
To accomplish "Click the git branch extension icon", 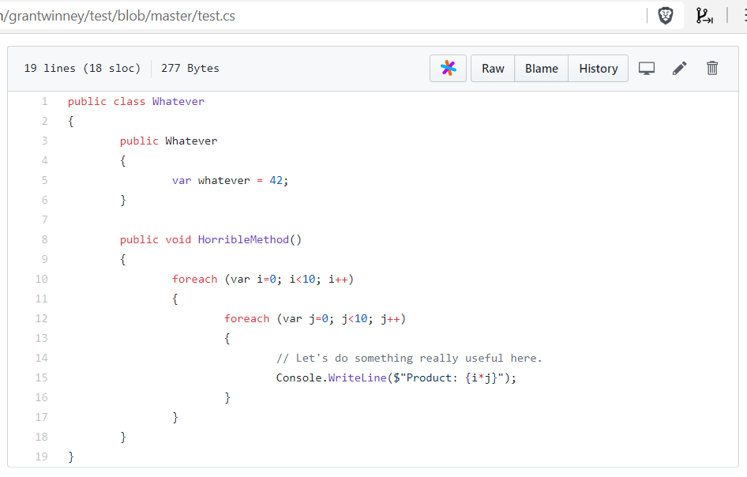I will point(704,16).
